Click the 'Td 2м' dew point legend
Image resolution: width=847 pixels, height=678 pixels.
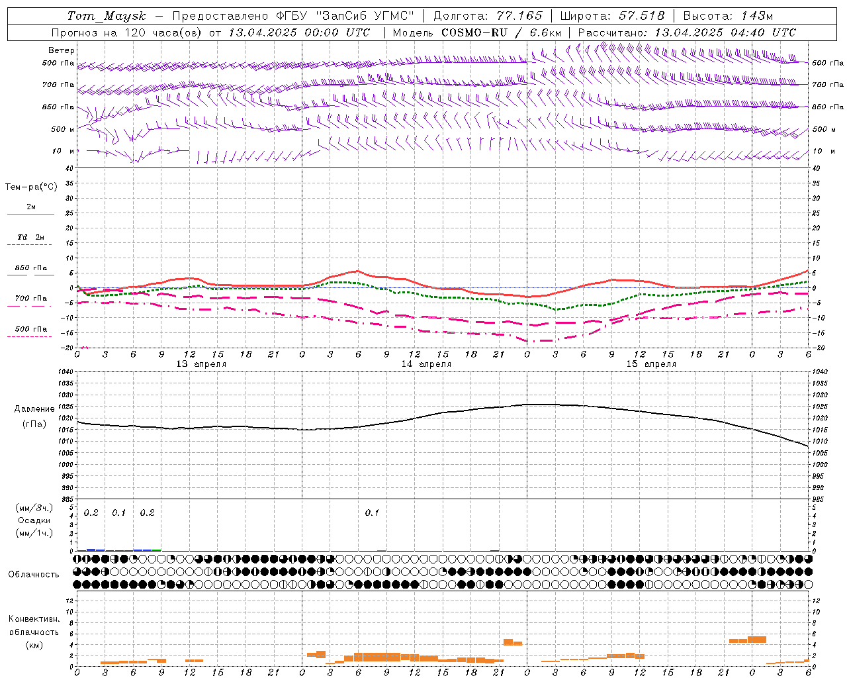(31, 237)
